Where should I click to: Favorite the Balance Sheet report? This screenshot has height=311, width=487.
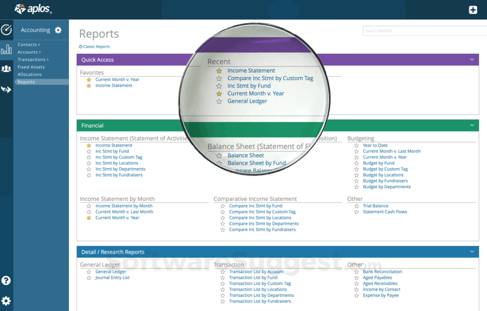click(x=219, y=156)
